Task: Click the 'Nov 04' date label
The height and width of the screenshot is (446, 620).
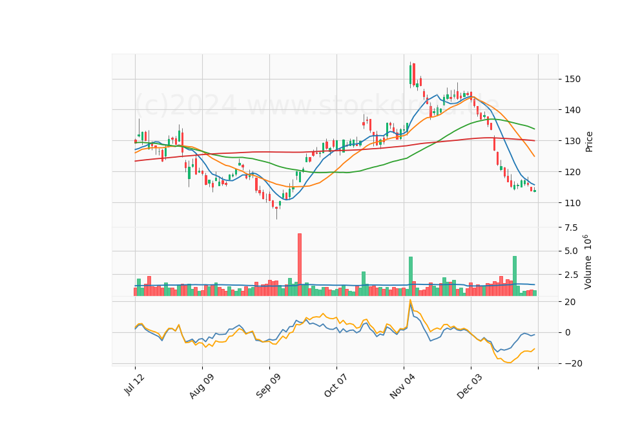Action: click(x=402, y=386)
